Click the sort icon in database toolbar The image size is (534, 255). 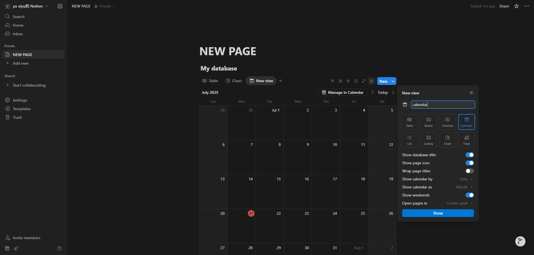click(x=340, y=81)
